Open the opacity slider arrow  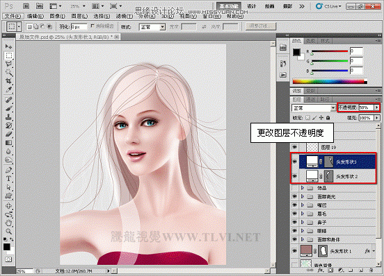[376, 107]
